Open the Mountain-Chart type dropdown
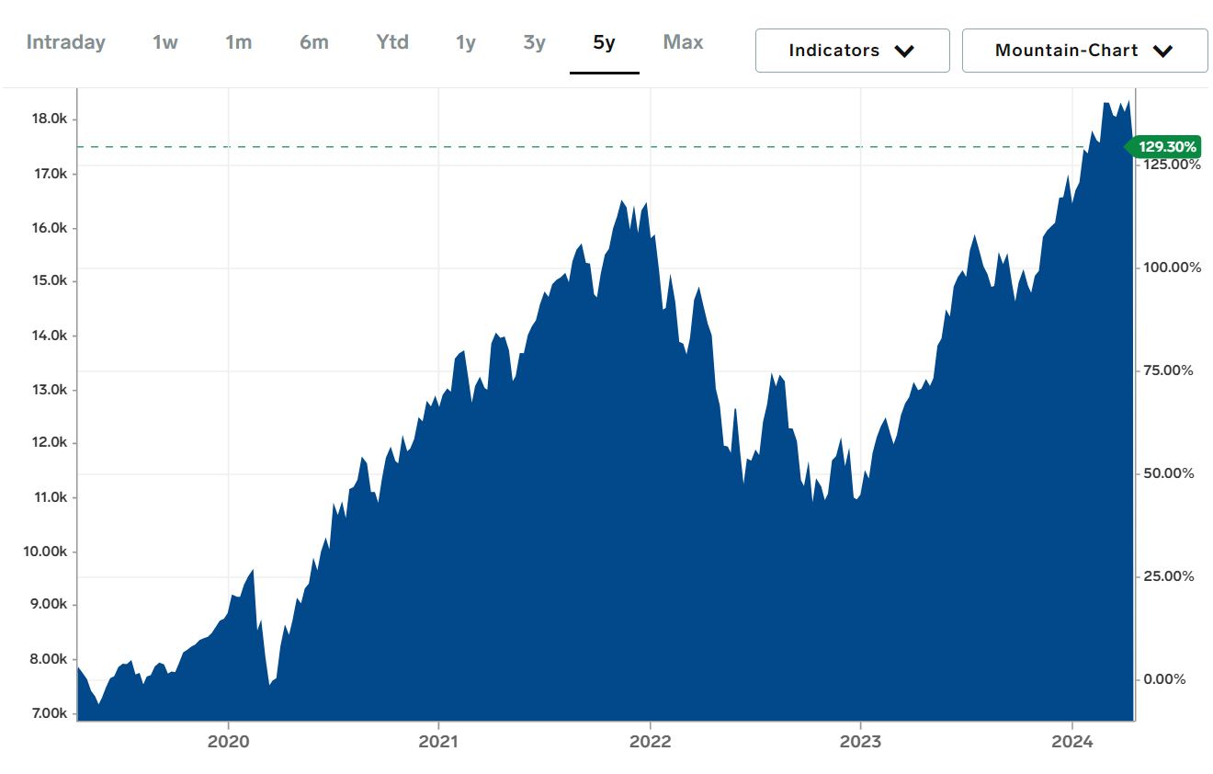Screen dimensions: 1213x774 coord(1083,51)
